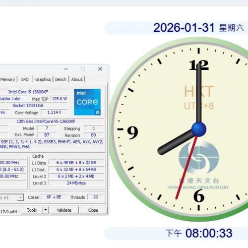Click the Intel Core i5 logo badge
Viewport: 248px width, 248px height.
(x=87, y=102)
